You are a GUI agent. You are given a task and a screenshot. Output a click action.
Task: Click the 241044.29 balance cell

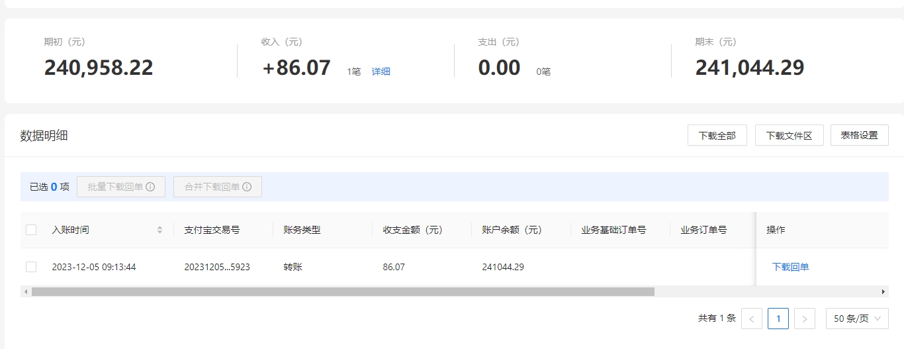click(x=503, y=267)
